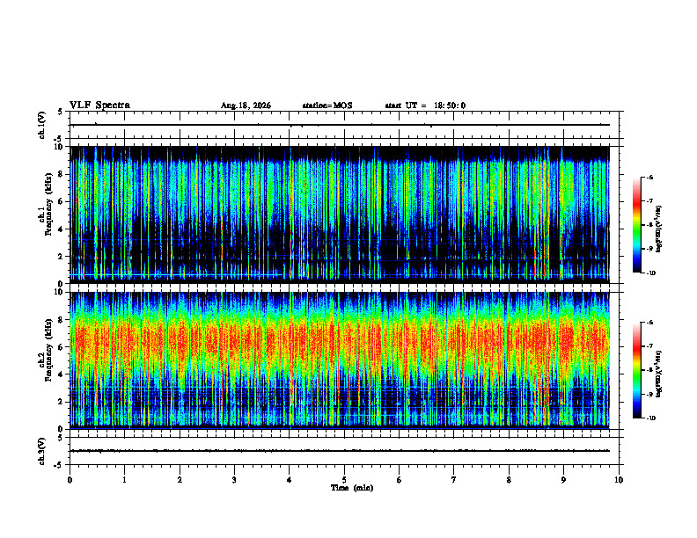Click the time-axis tick label "9"
Viewport: 697px width, 538px height.
coord(563,480)
